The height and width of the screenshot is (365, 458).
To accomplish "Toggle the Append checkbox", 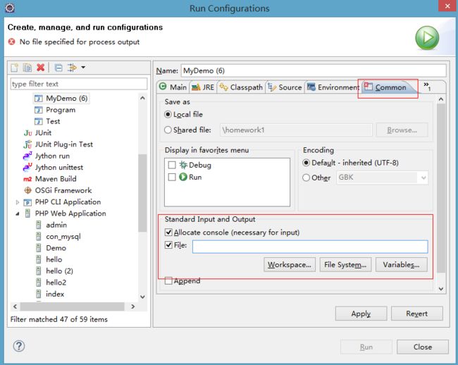I will pos(168,281).
